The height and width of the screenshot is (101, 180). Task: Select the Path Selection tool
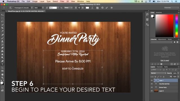pyautogui.click(x=2, y=68)
